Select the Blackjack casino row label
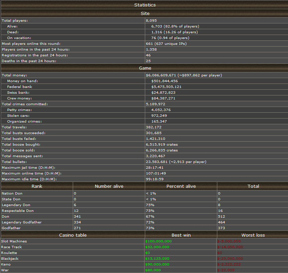This screenshot has width=288, height=273. point(10,259)
